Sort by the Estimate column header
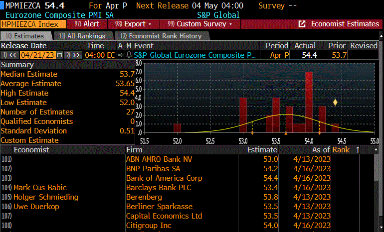 [262, 150]
